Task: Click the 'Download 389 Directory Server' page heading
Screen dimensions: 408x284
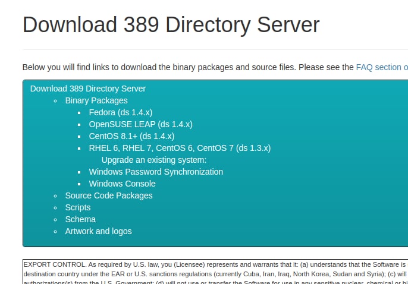Action: click(x=171, y=25)
